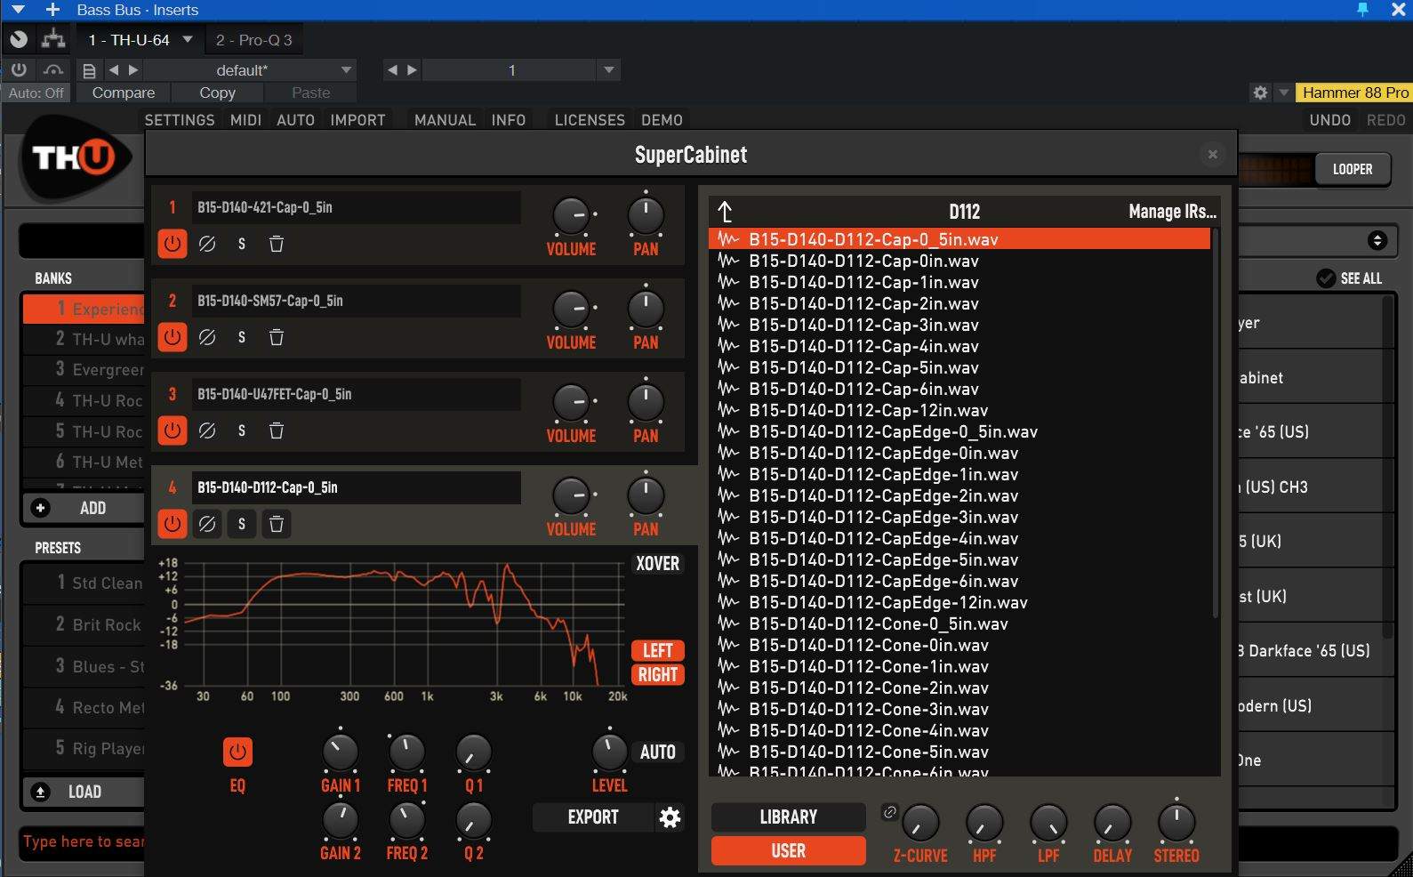Open the inserts window menu arrow

18,10
